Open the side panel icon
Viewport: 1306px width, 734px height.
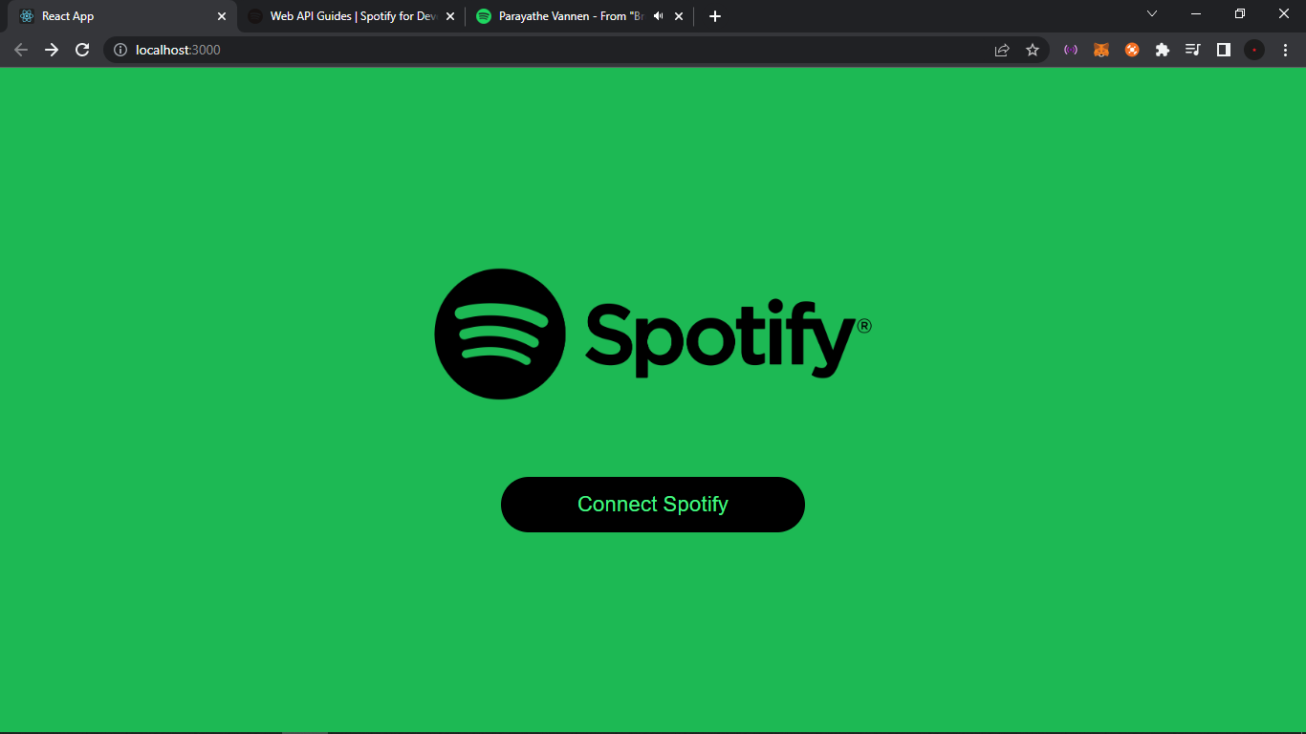(x=1224, y=50)
